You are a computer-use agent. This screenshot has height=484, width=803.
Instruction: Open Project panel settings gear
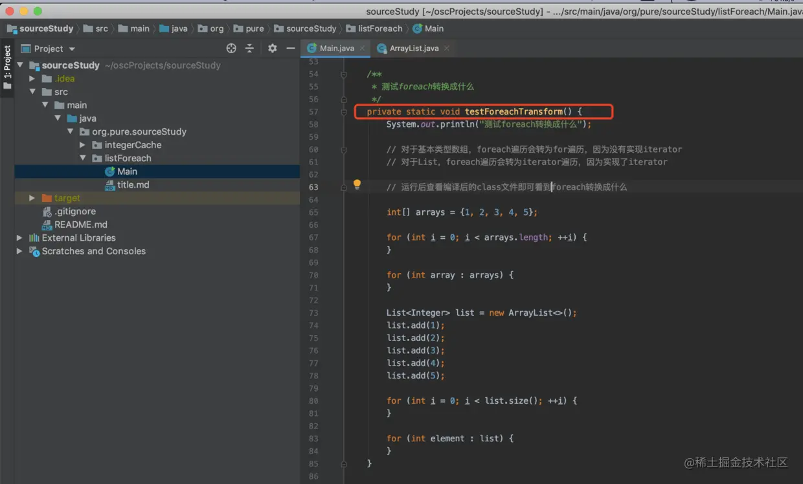[272, 49]
